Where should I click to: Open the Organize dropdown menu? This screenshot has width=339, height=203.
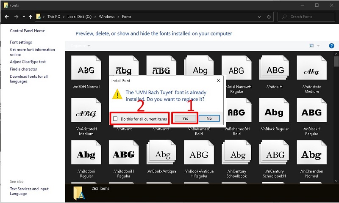81,46
